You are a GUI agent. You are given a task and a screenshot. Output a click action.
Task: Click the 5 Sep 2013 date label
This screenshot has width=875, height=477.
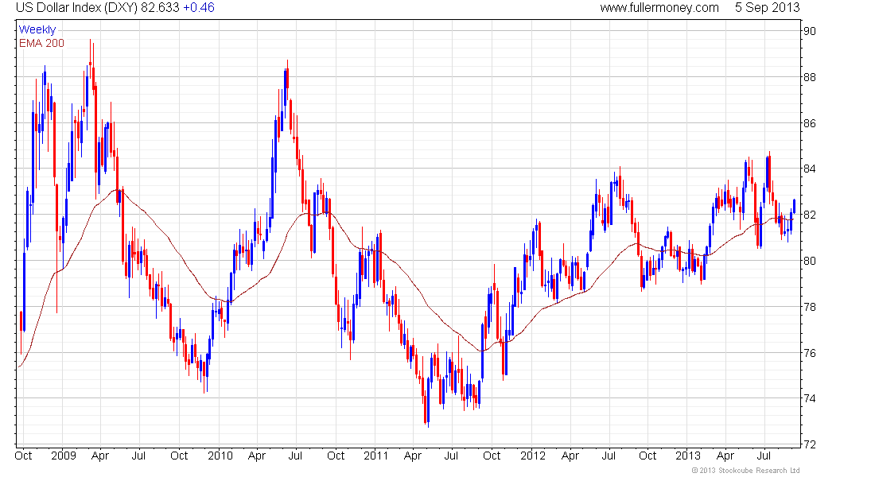[x=767, y=8]
